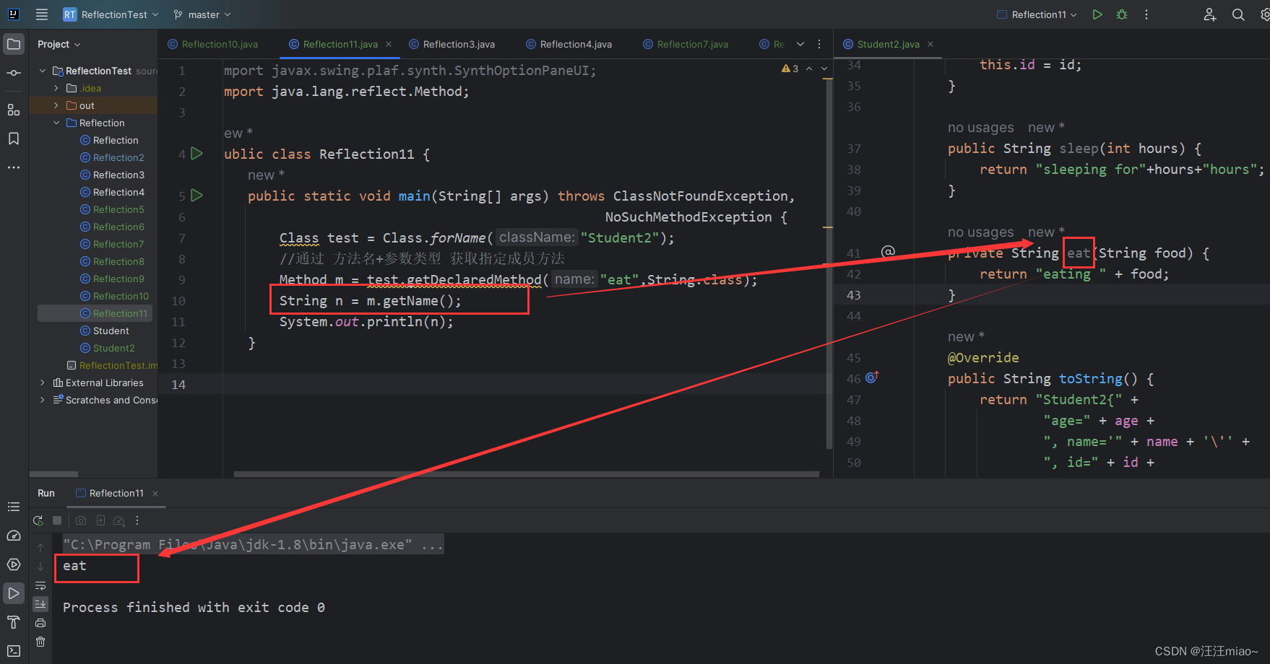Start debugging with the bug icon
Viewport: 1270px width, 664px height.
coord(1122,14)
